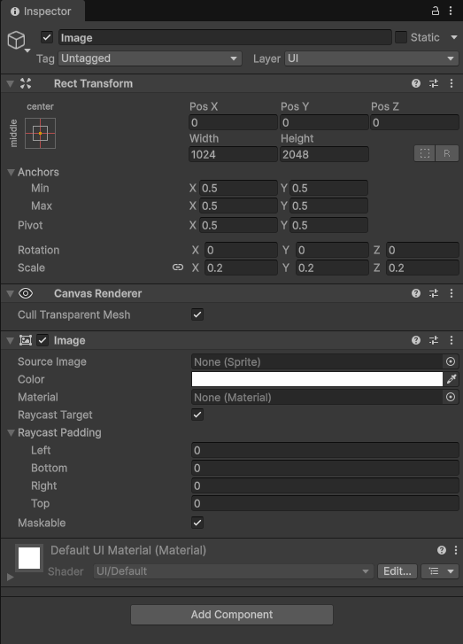The image size is (463, 644).
Task: Collapse the Canvas Renderer component header
Action: point(11,293)
